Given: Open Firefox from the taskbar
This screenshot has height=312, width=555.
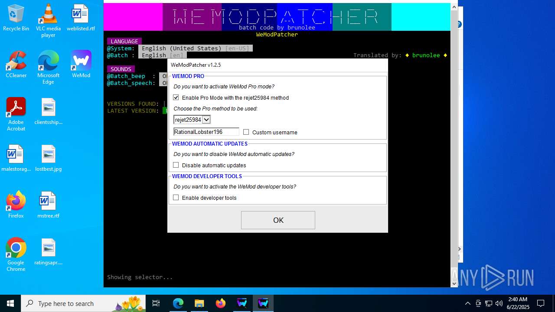Looking at the screenshot, I should click(220, 303).
